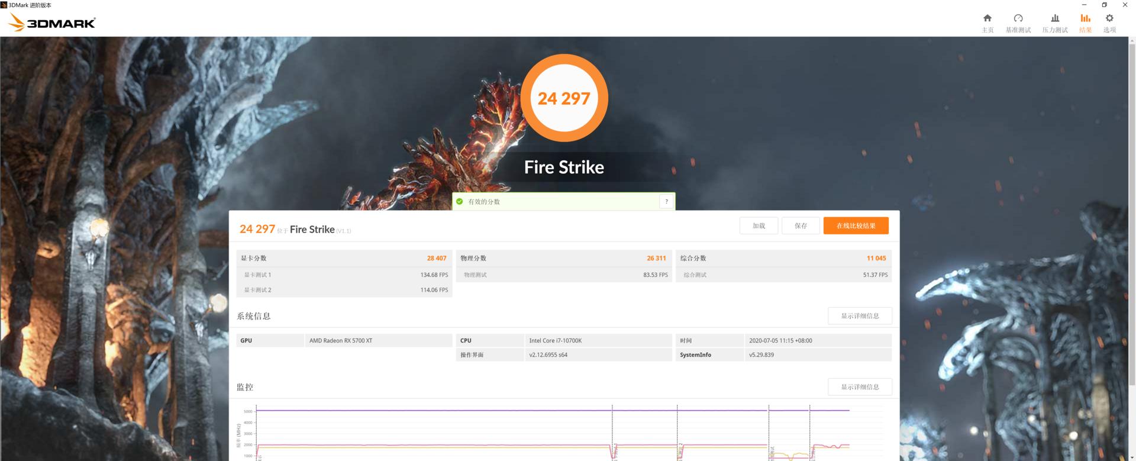Viewport: 1136px width, 461px height.
Task: Click the 监控 section heading
Action: pyautogui.click(x=245, y=387)
